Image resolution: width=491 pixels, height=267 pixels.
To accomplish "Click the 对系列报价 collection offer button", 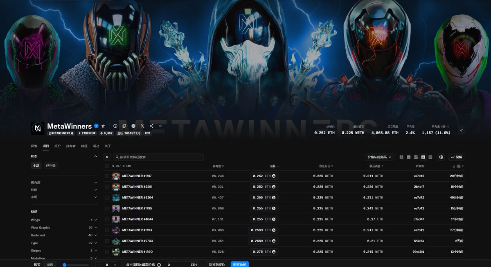I will tap(217, 265).
